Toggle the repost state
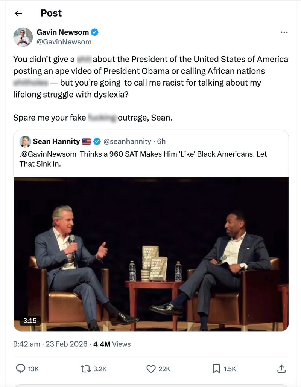This screenshot has width=301, height=387. point(86,368)
